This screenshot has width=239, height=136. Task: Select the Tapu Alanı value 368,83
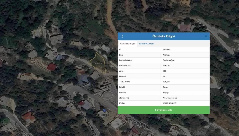166,82
